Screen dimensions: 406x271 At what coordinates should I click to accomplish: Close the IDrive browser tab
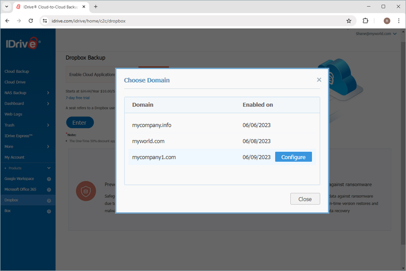point(84,7)
